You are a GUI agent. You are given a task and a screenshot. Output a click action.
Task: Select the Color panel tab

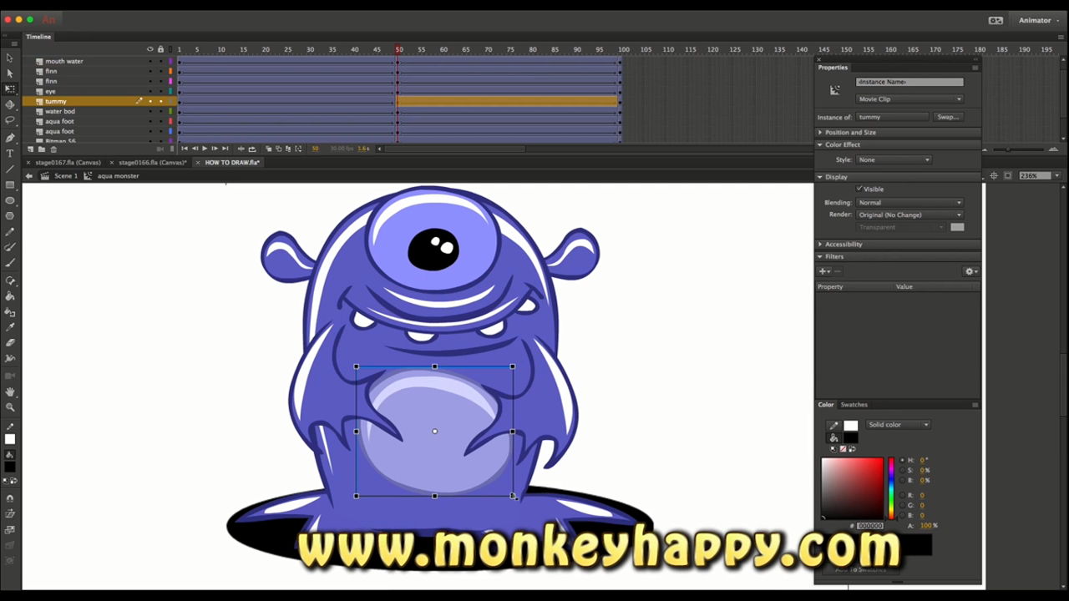tap(825, 405)
